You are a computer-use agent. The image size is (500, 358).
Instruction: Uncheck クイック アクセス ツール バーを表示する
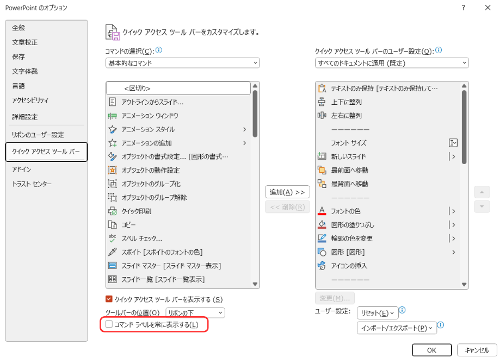[109, 299]
